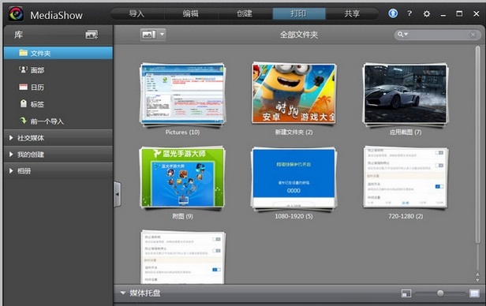Click the small thumbnails size icon
Viewport: 486px width, 306px height.
[x=406, y=293]
